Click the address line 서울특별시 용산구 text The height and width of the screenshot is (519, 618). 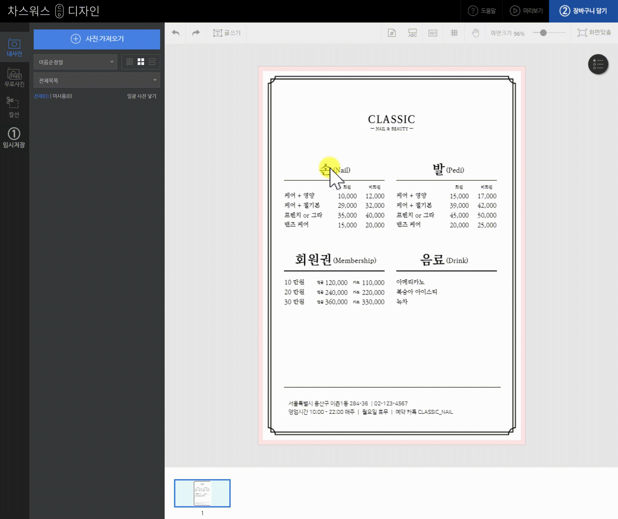coord(348,403)
